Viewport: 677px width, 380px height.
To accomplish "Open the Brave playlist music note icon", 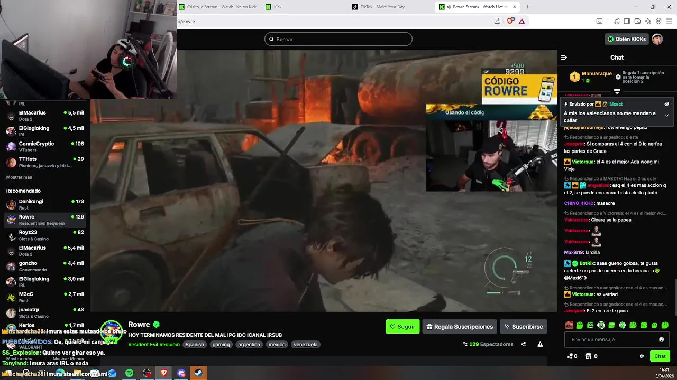I will coord(616,21).
